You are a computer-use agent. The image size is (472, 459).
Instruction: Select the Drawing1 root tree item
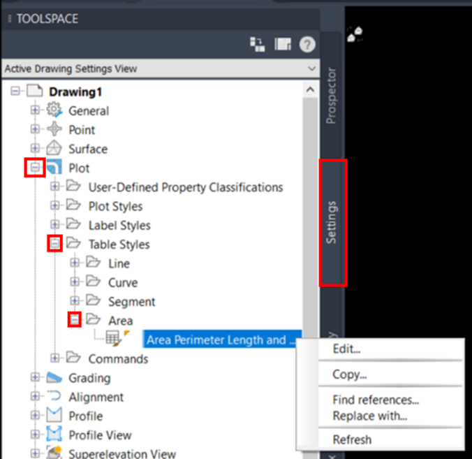click(77, 92)
